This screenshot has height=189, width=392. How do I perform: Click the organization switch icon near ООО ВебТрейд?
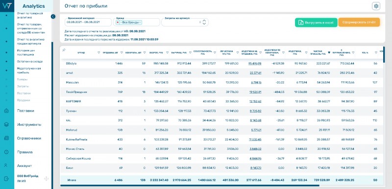click(x=46, y=179)
